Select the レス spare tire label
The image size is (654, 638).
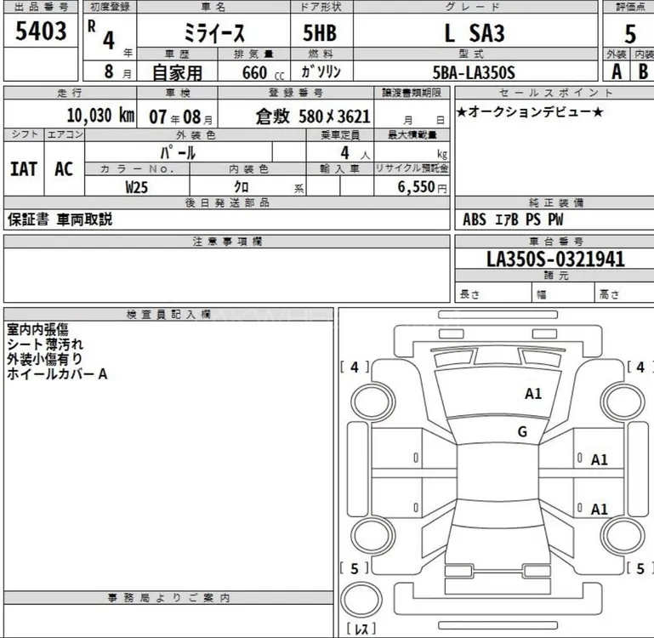click(x=361, y=629)
